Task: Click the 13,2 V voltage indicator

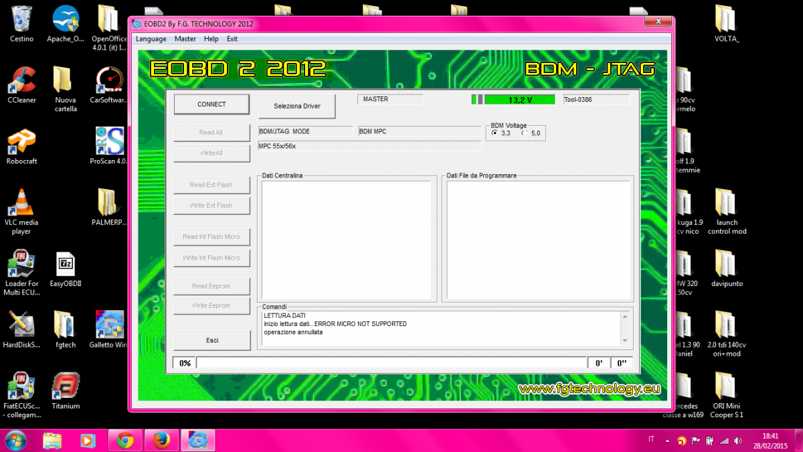Action: click(x=519, y=100)
